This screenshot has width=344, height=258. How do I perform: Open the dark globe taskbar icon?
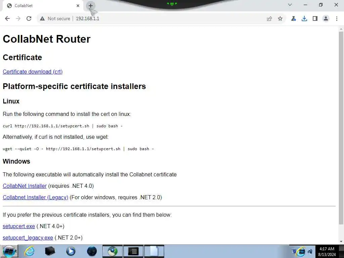92,251
